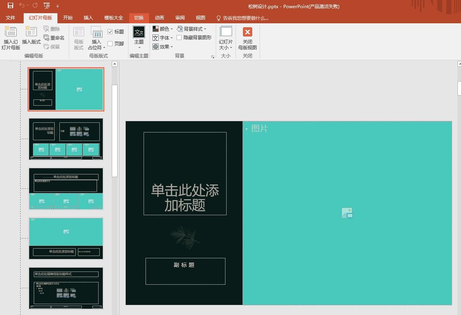
Task: Switch to the Home (开始) tab
Action: 68,17
